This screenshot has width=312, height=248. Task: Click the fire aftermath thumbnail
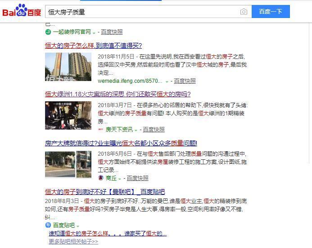(68, 115)
